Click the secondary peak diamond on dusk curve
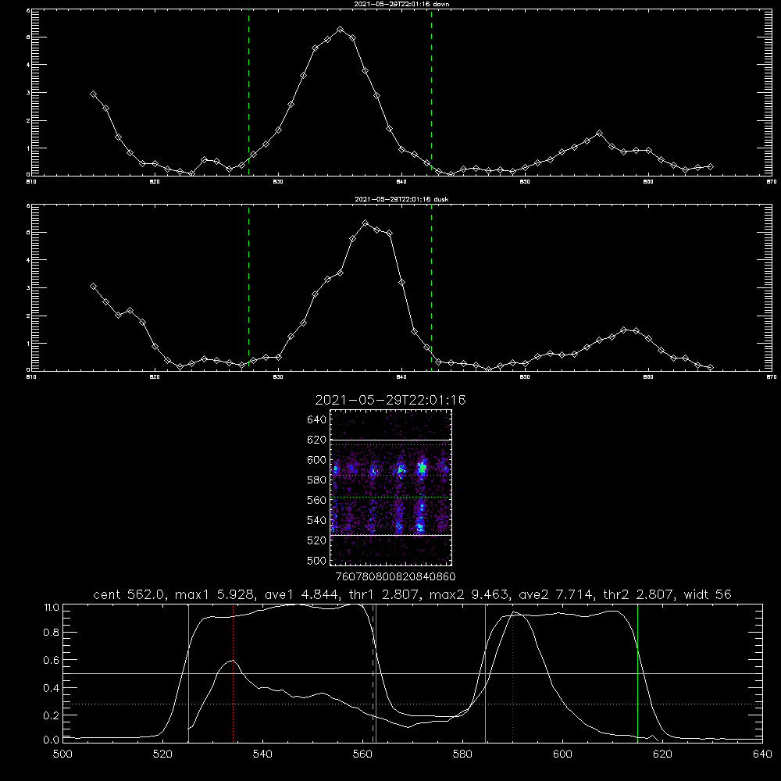The width and height of the screenshot is (781, 781). point(623,330)
